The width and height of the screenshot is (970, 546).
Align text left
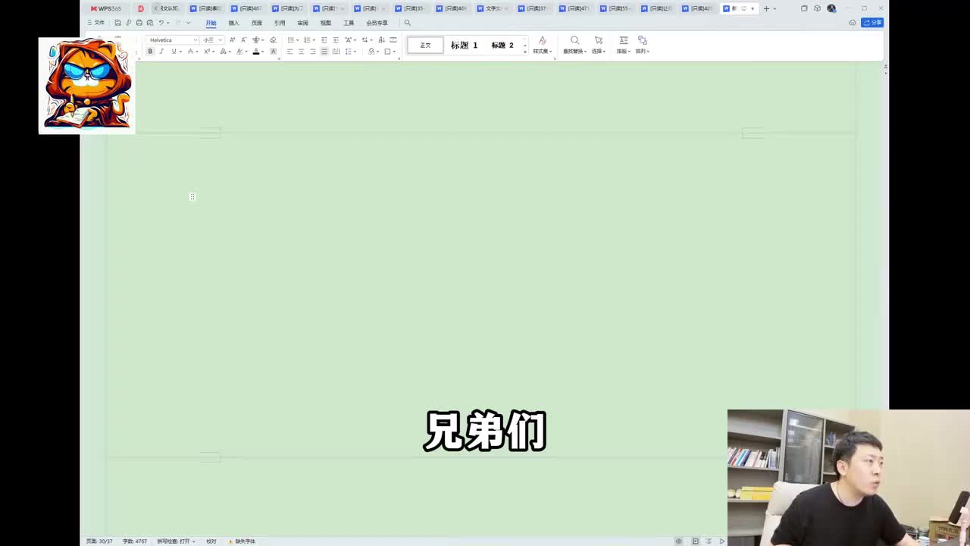coord(290,52)
